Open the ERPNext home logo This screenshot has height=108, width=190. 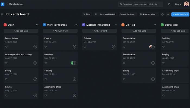click(x=2, y=4)
